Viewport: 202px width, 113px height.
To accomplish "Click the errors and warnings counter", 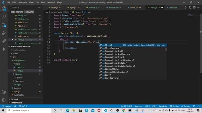I will pos(23,106).
